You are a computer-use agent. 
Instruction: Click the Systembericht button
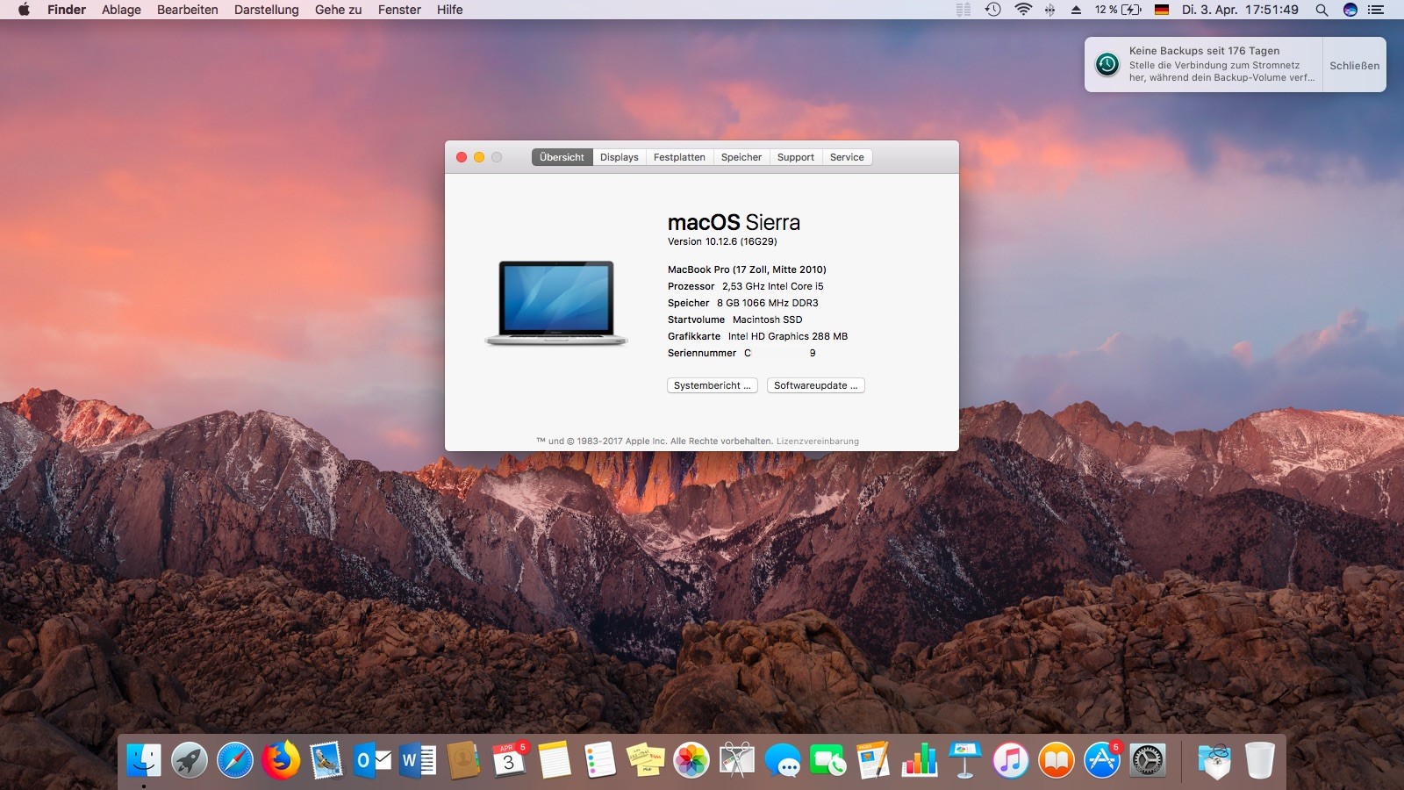[x=713, y=385]
